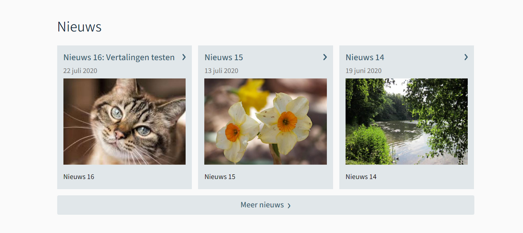Image resolution: width=523 pixels, height=233 pixels.
Task: Click the 'Nieuws 14' caption under river photo
Action: pyautogui.click(x=361, y=177)
